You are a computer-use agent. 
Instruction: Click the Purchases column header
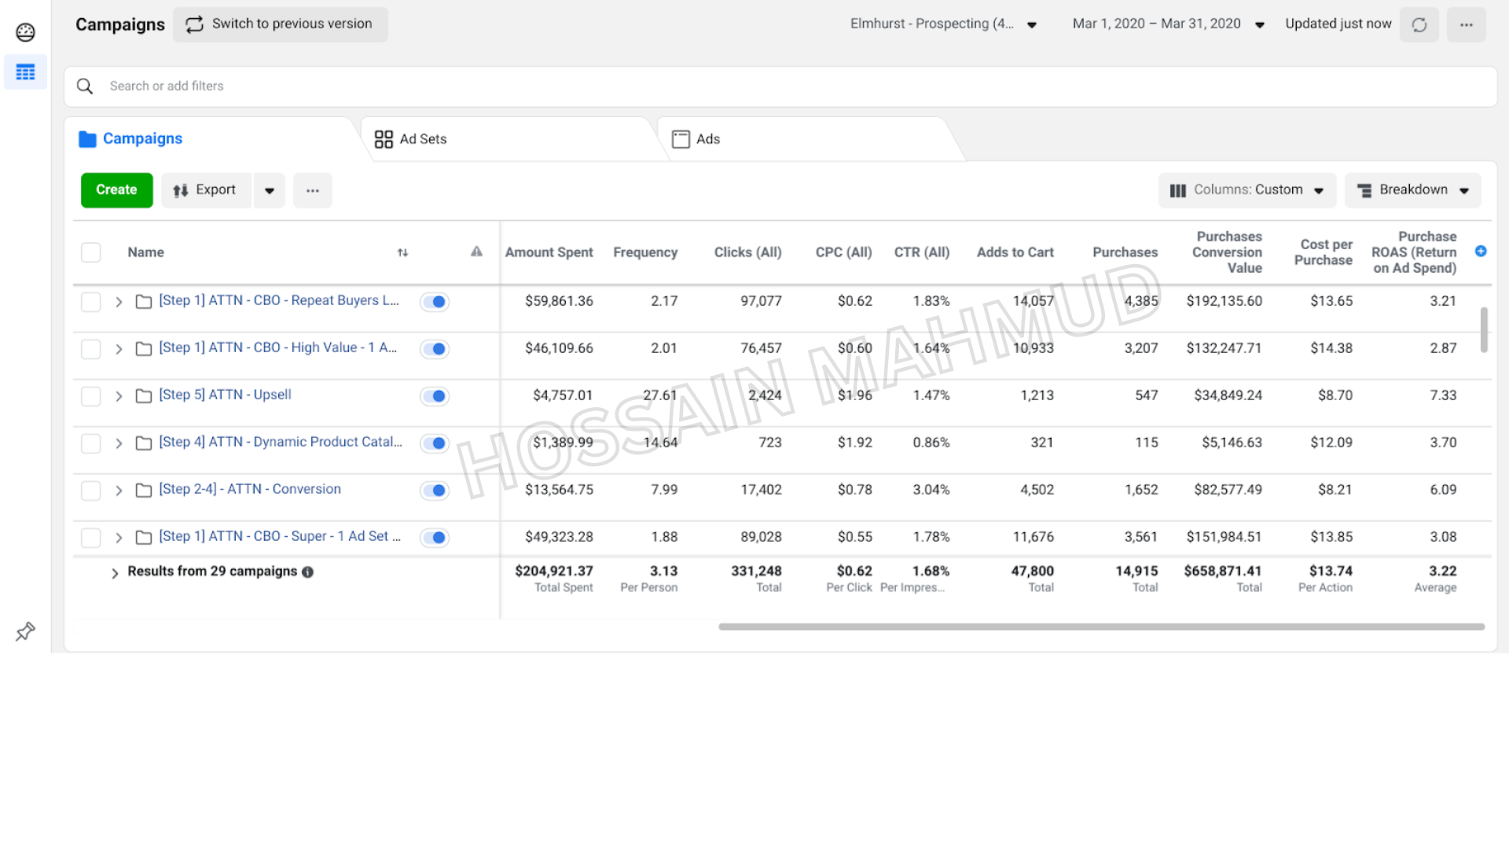[1125, 252]
